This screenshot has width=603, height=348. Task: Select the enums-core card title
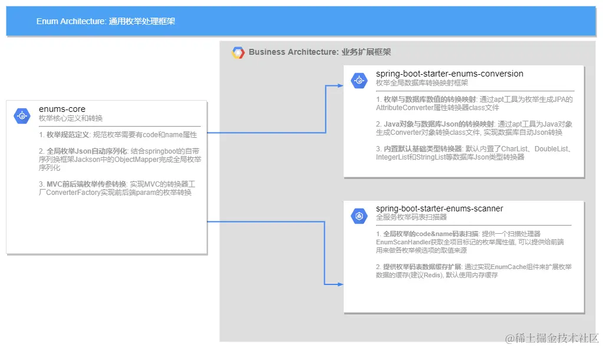pos(62,109)
